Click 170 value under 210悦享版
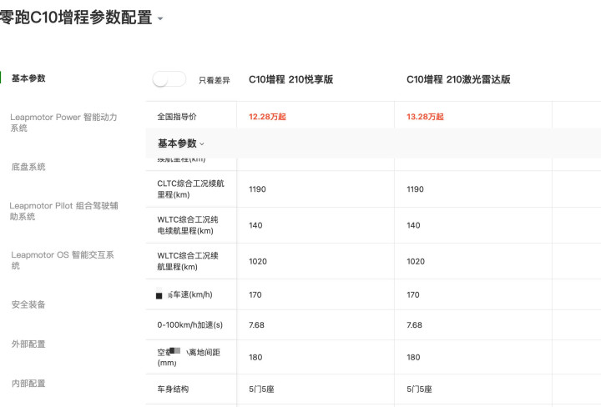The height and width of the screenshot is (407, 601). pyautogui.click(x=255, y=294)
